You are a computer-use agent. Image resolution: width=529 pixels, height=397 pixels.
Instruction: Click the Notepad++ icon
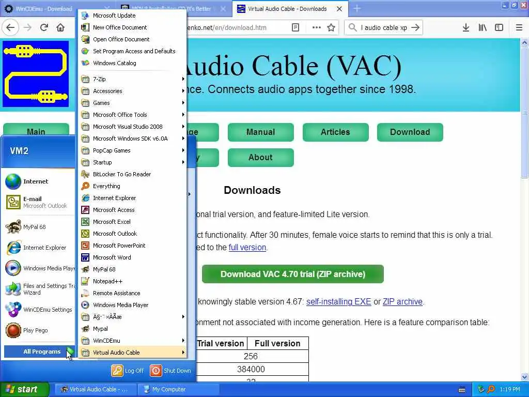pos(85,281)
